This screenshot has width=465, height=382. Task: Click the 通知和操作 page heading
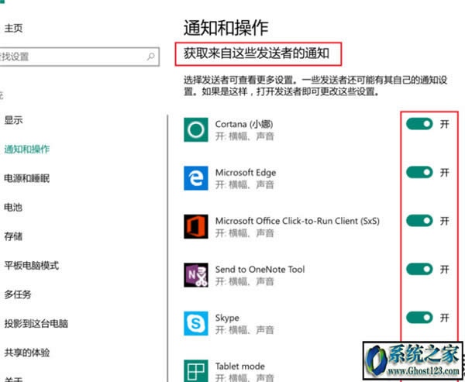point(226,28)
